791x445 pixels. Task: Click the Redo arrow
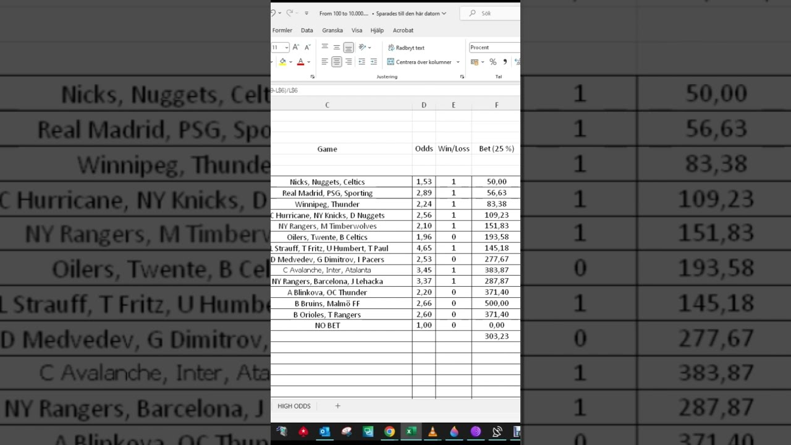[x=289, y=13]
